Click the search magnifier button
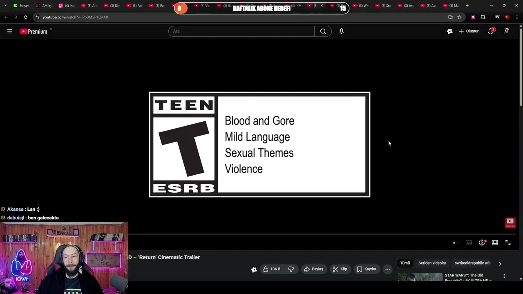Viewport: 523px width, 294px height. (323, 31)
